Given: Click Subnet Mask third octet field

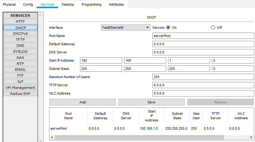Looking at the screenshot, I should [x=189, y=69].
